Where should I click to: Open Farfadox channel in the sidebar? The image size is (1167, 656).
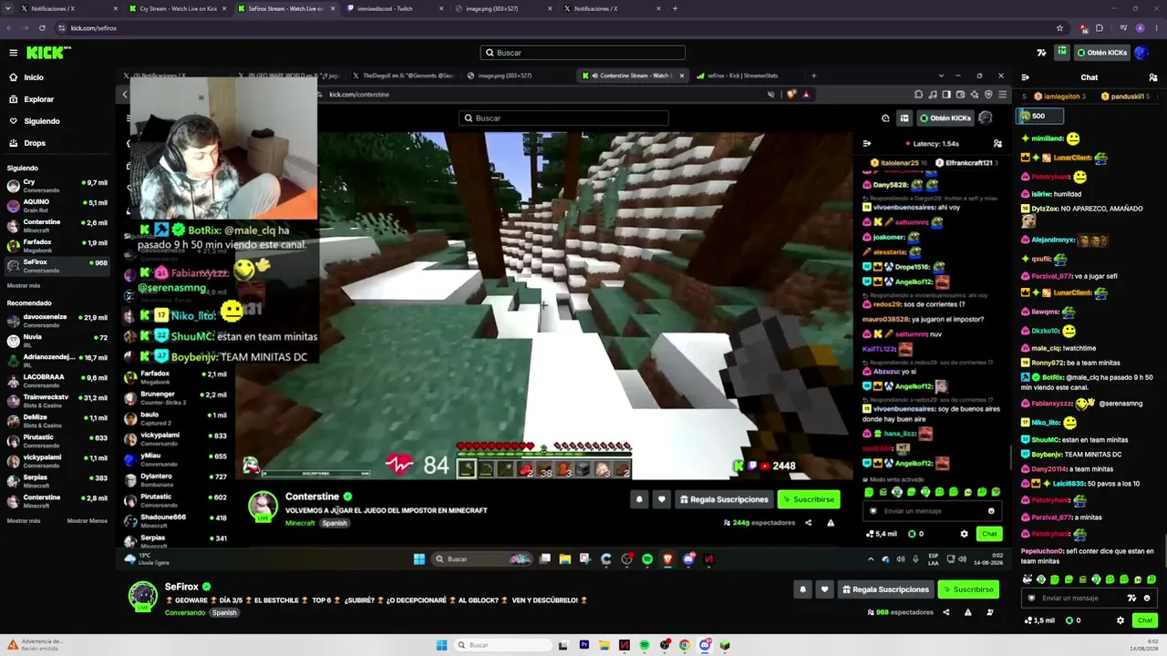tap(58, 245)
